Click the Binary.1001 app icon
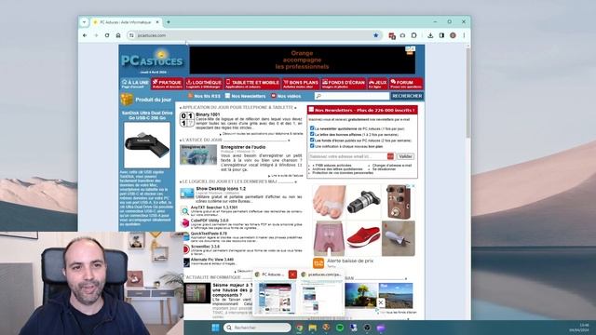Image resolution: width=596 pixels, height=335 pixels. pyautogui.click(x=187, y=120)
